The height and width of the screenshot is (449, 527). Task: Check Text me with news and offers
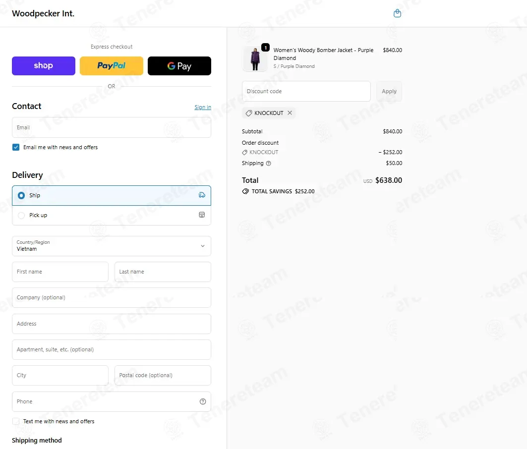pos(16,421)
